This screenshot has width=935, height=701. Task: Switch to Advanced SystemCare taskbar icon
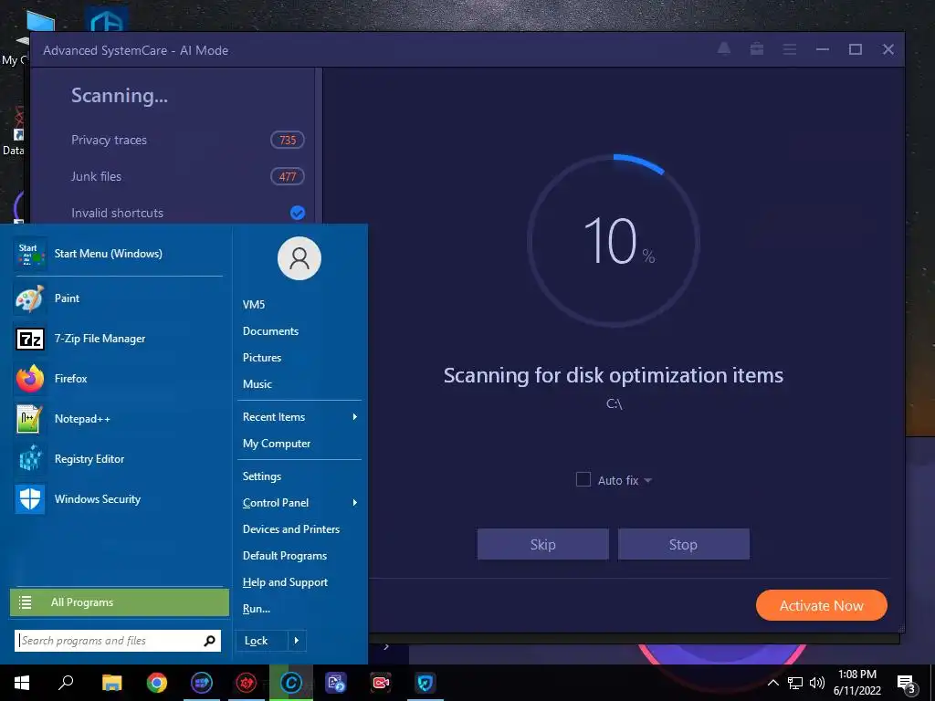pos(291,683)
